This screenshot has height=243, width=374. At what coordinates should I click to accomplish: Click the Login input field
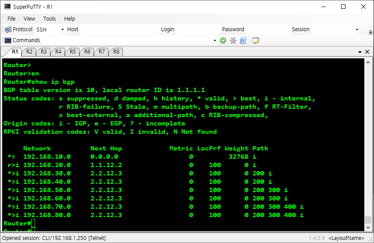tap(198, 29)
